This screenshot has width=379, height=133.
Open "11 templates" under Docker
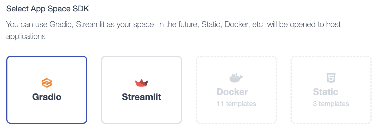point(236,104)
